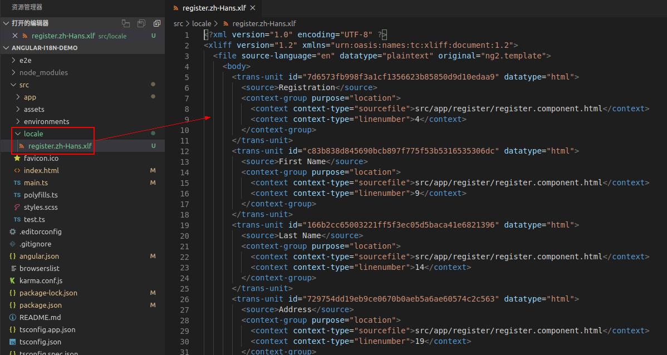Click the 'src' breadcrumb segment
Screen dimensions: 667x355
click(178, 24)
